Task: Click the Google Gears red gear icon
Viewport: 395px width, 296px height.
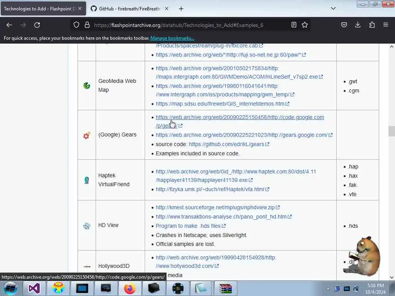Action: 87,135
